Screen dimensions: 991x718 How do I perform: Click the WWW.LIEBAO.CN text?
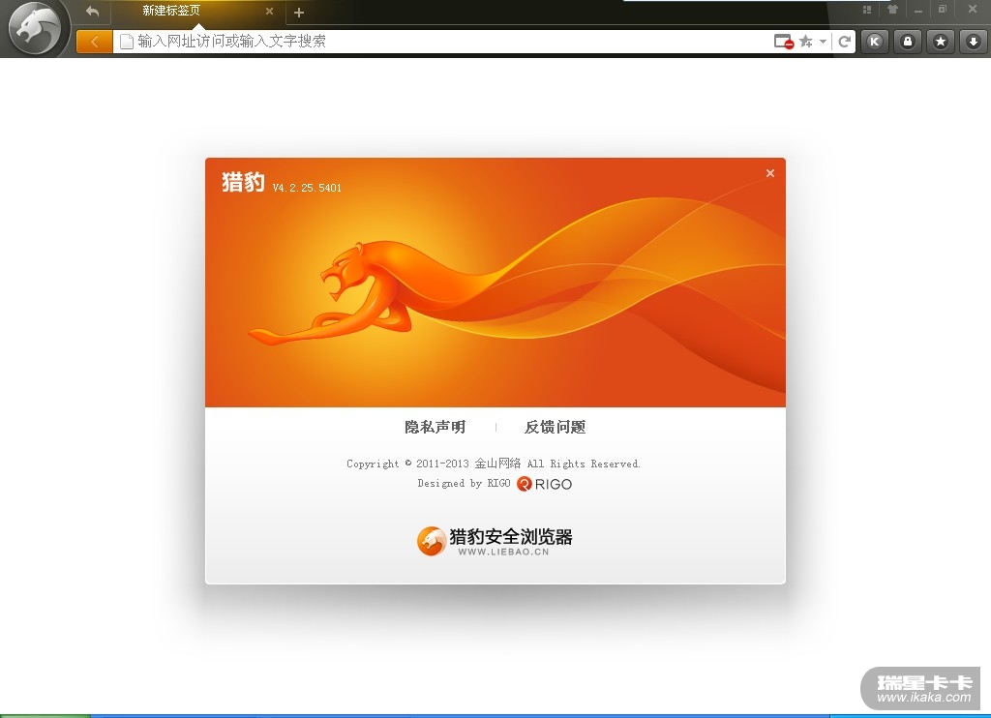[x=503, y=552]
